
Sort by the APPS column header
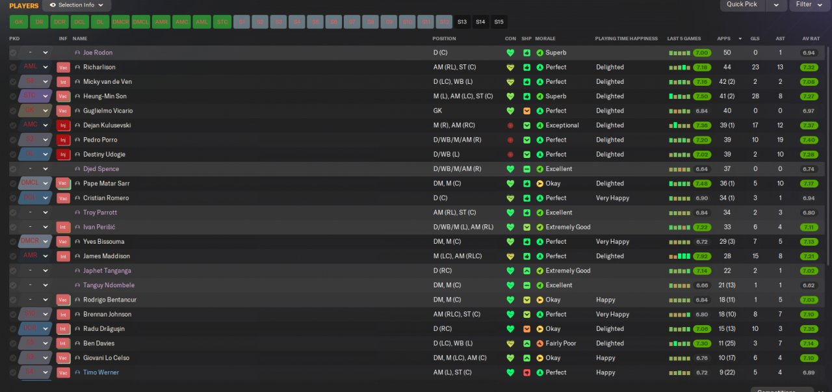(x=723, y=39)
